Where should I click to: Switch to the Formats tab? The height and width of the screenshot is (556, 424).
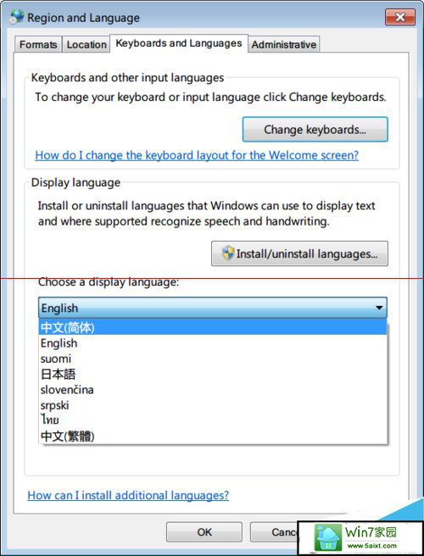tap(38, 44)
